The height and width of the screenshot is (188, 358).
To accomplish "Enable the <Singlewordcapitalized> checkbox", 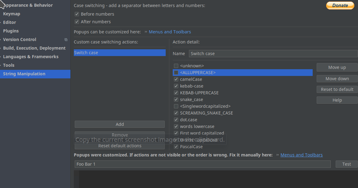I will click(176, 106).
